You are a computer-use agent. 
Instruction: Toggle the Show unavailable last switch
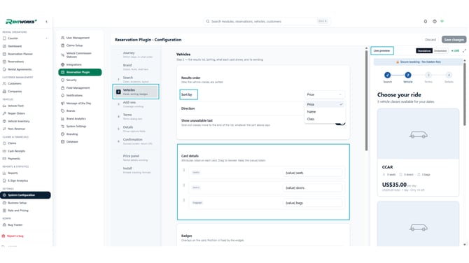[340, 122]
